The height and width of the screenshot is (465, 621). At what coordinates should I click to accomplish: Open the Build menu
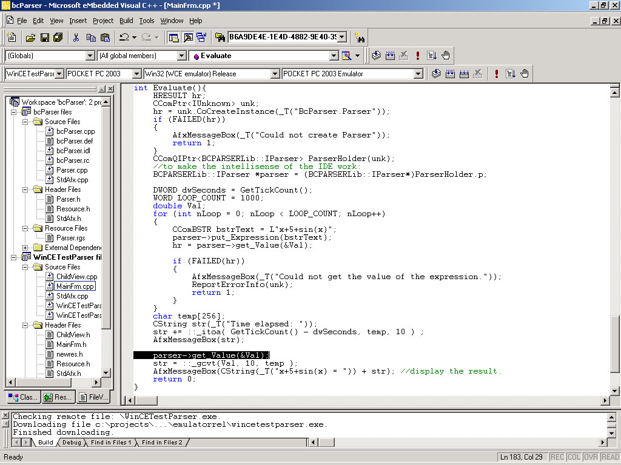[x=126, y=21]
